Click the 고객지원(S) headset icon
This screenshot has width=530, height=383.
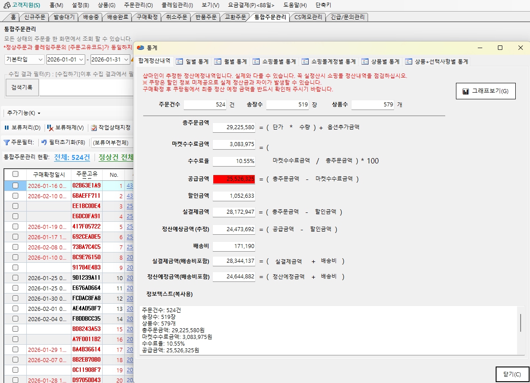pyautogui.click(x=7, y=5)
